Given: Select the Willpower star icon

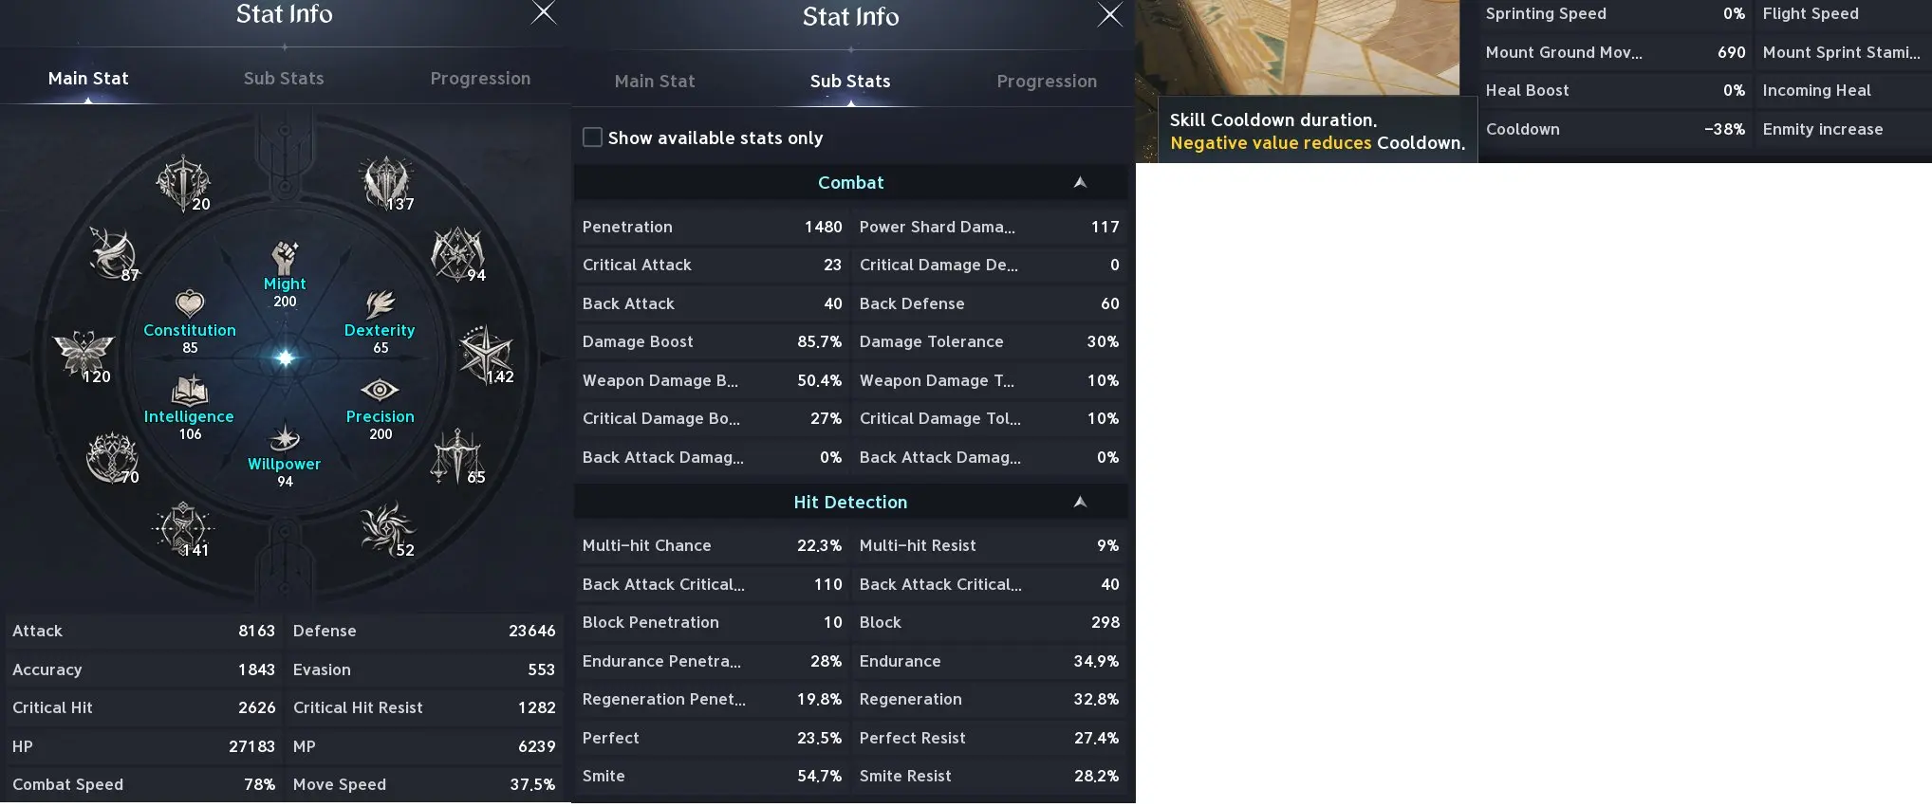Looking at the screenshot, I should click(x=285, y=437).
